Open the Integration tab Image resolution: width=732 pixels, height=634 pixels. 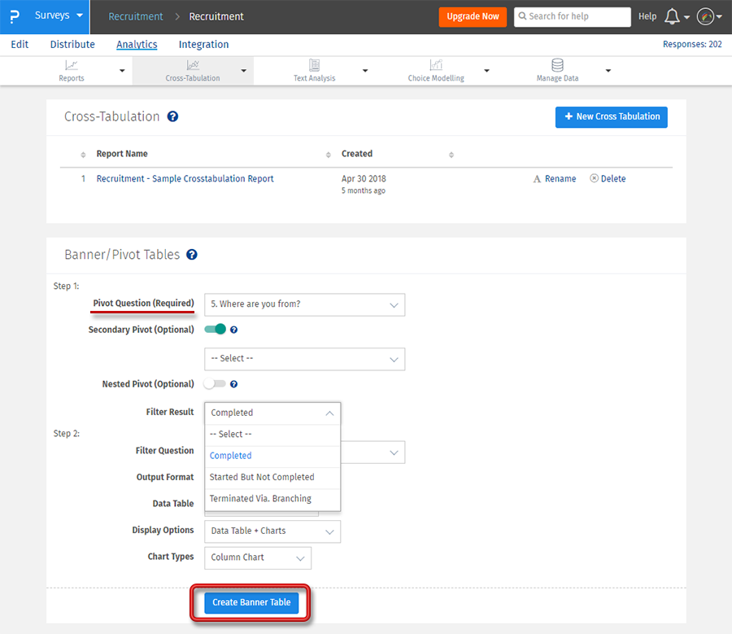pyautogui.click(x=203, y=44)
